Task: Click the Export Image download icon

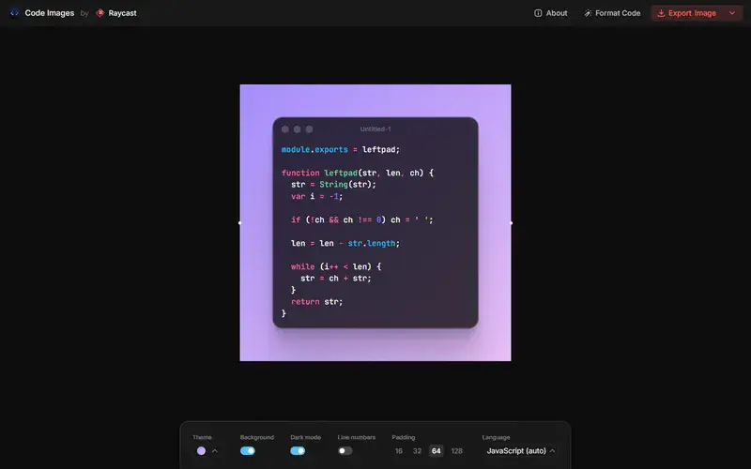Action: tap(661, 13)
